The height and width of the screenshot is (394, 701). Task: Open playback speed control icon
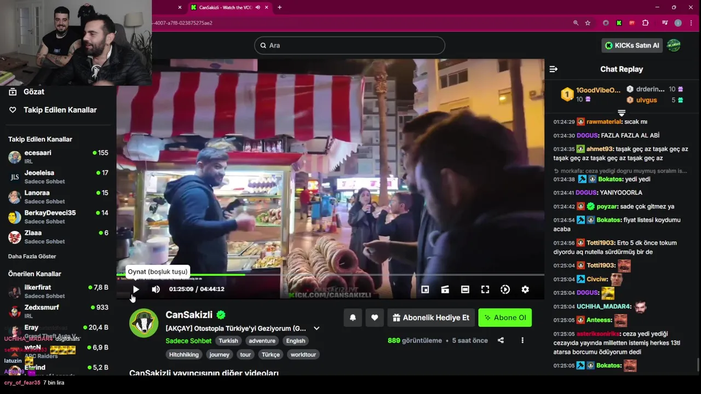pos(505,289)
